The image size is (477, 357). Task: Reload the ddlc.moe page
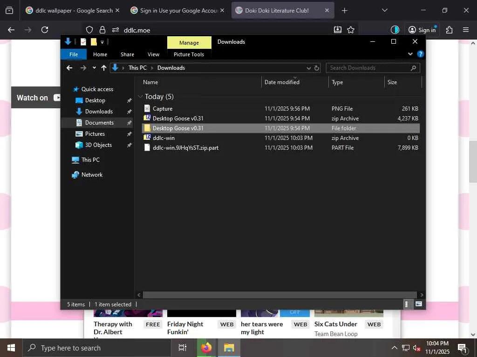point(45,30)
